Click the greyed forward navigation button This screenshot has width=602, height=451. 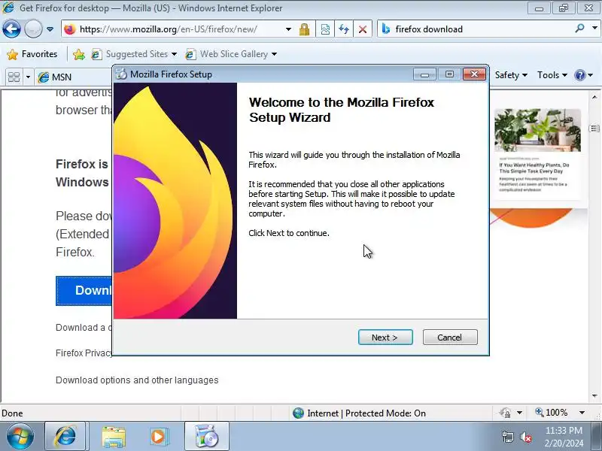pos(33,29)
